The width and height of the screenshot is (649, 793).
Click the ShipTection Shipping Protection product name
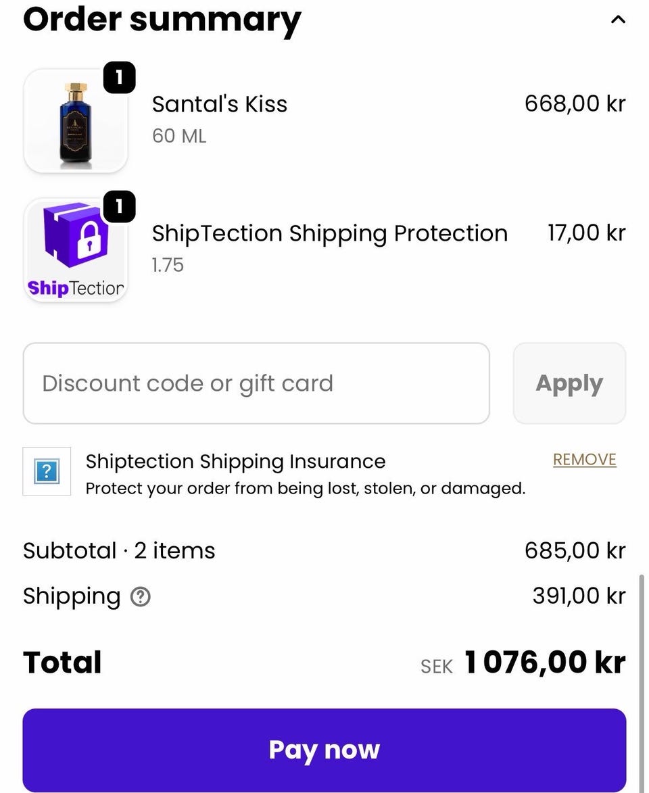329,233
